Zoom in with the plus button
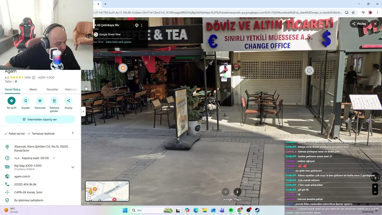The image size is (382, 215). click(375, 187)
